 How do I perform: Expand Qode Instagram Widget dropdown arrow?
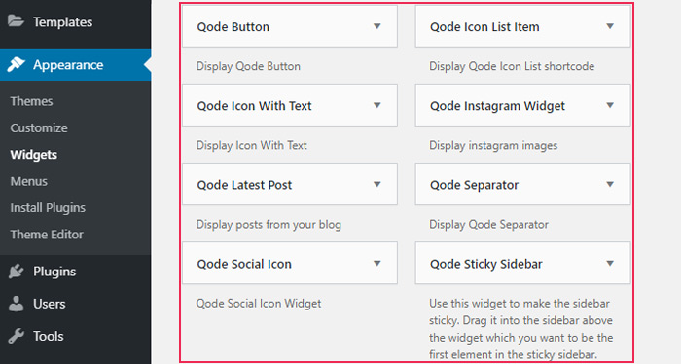[x=610, y=105]
